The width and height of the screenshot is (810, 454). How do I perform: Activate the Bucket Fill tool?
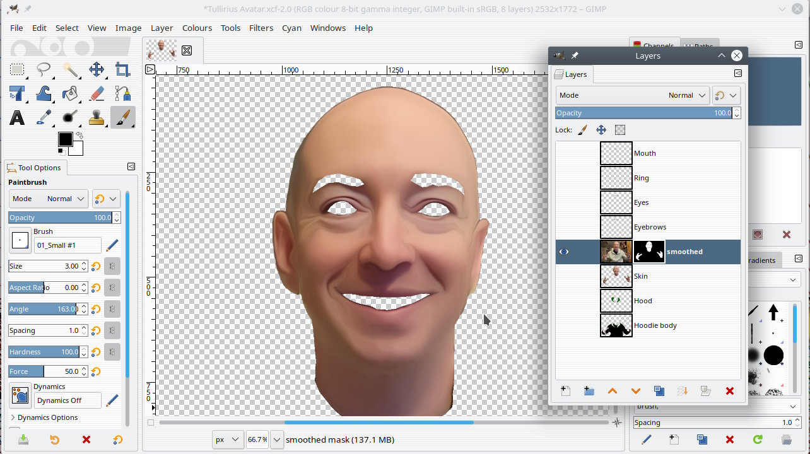click(x=70, y=93)
